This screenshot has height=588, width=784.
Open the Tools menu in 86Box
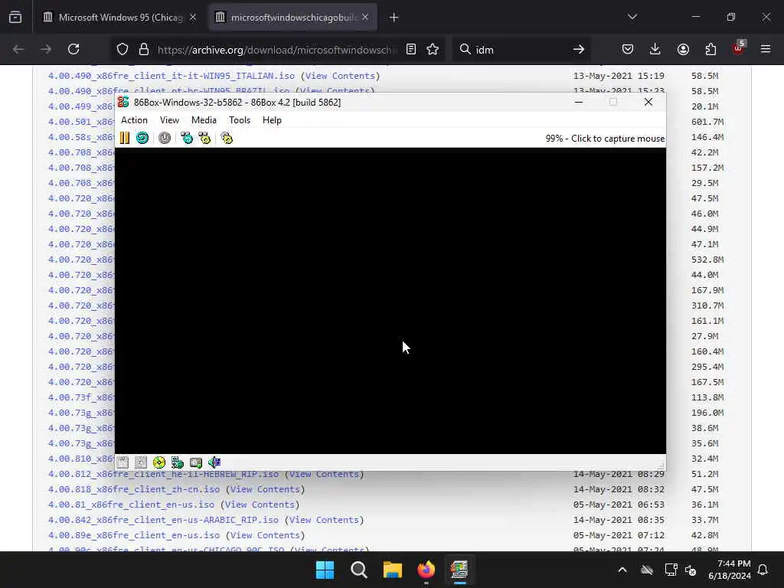pos(240,120)
